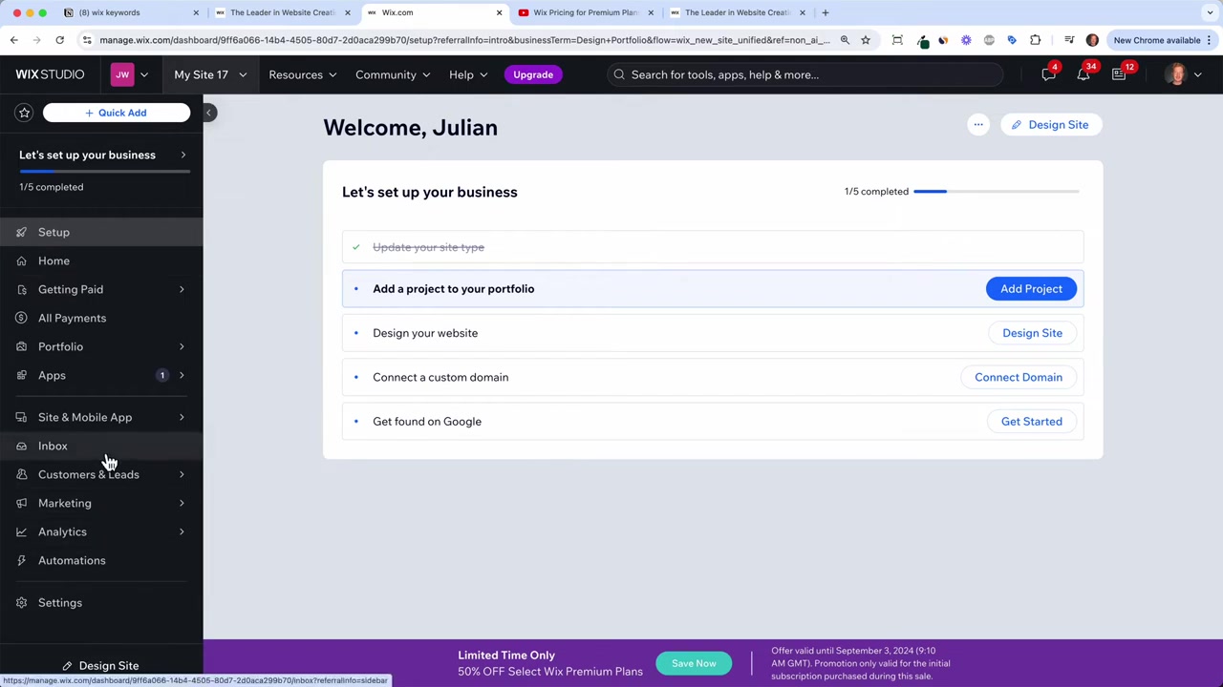This screenshot has height=687, width=1223.
Task: Click the browser address bar URL
Action: point(464,40)
